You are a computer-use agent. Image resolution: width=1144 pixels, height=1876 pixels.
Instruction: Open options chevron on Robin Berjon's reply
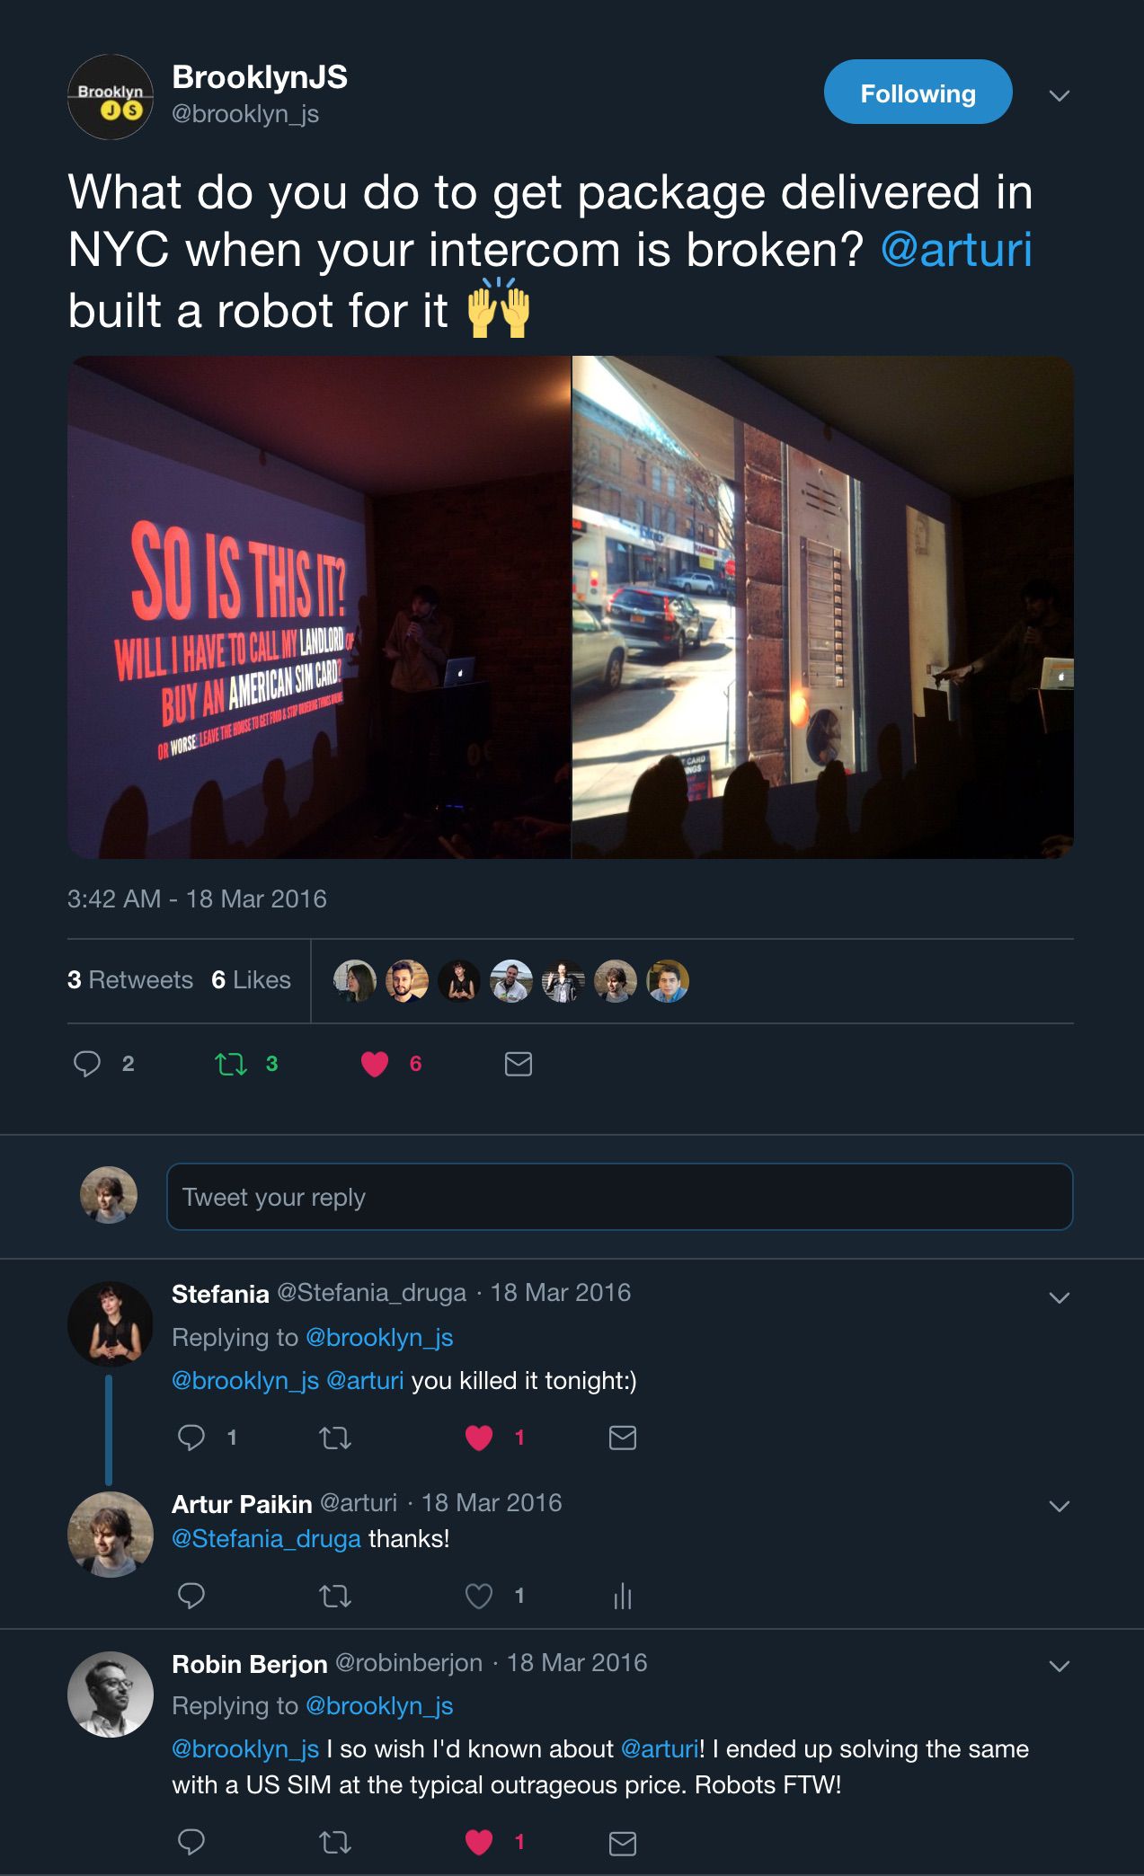1060,1666
